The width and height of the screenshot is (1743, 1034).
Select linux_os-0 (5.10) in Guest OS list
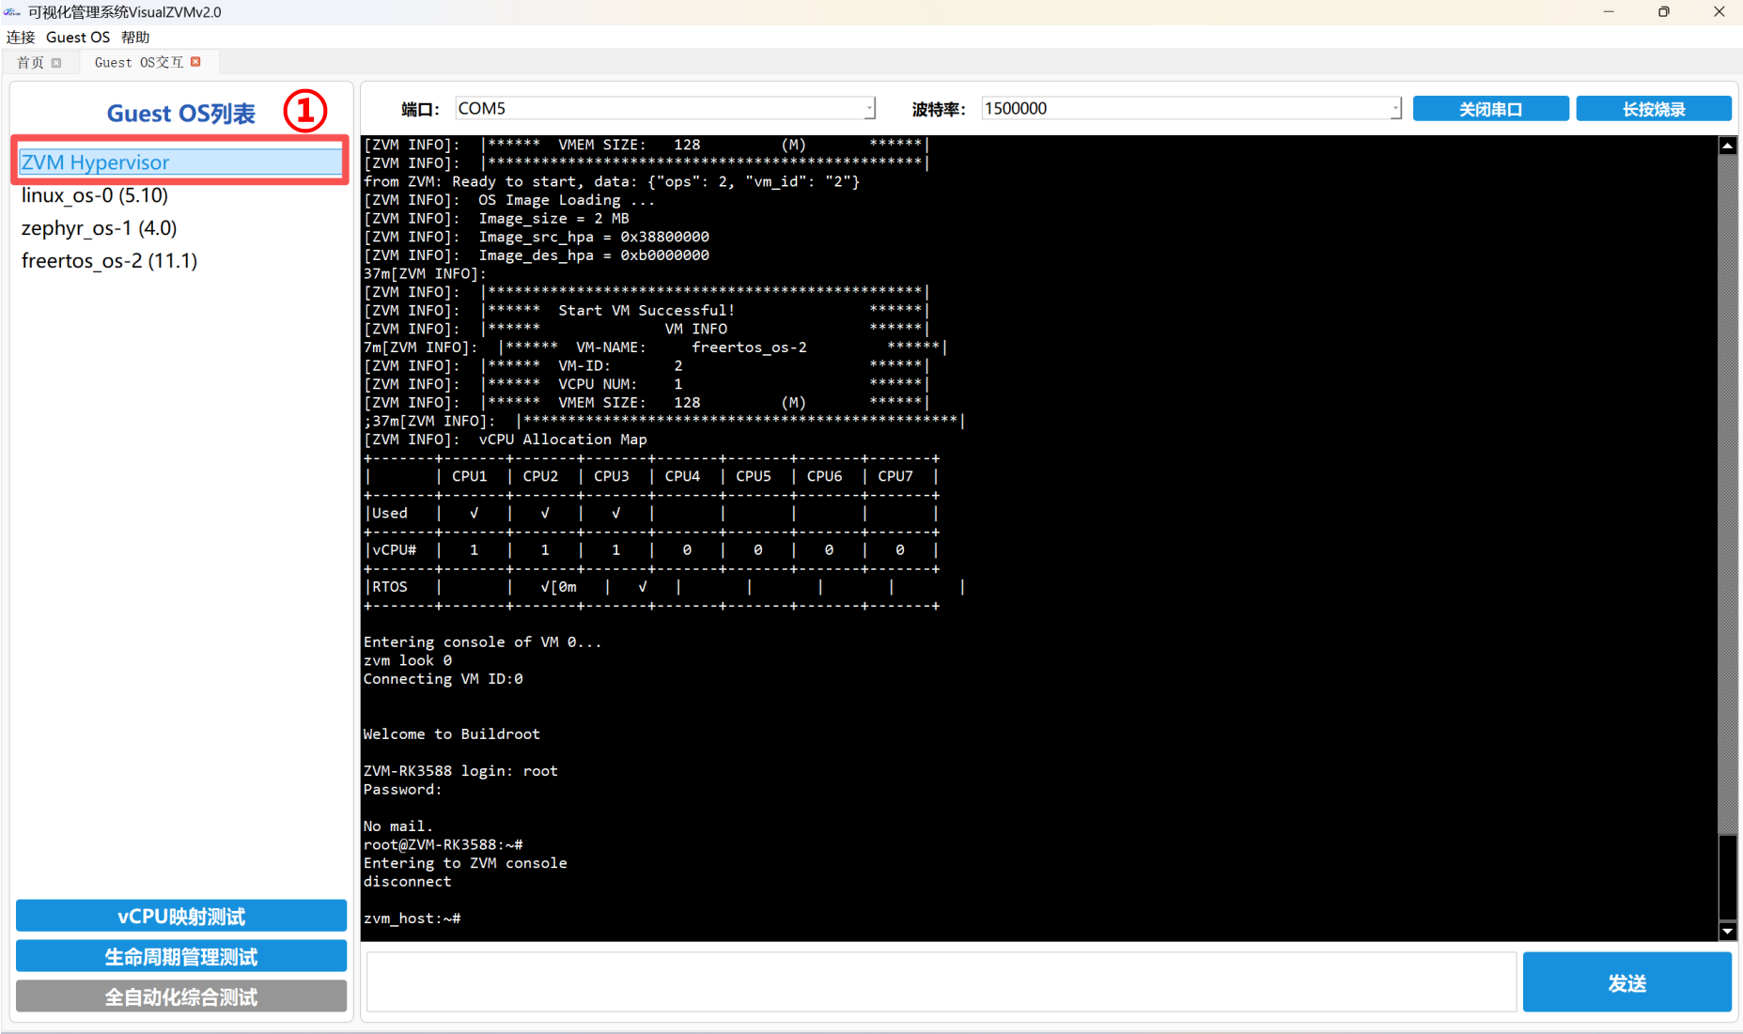(x=95, y=195)
